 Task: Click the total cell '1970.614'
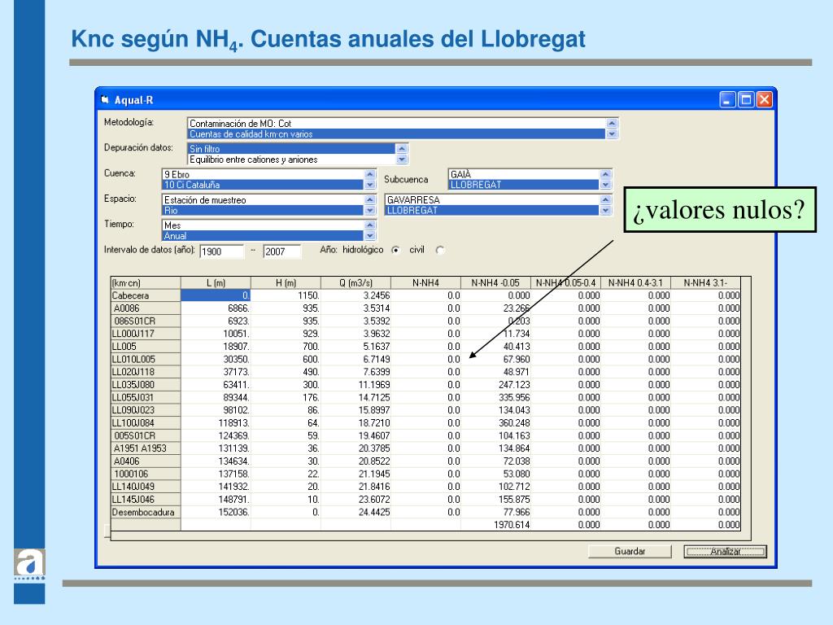(x=495, y=525)
